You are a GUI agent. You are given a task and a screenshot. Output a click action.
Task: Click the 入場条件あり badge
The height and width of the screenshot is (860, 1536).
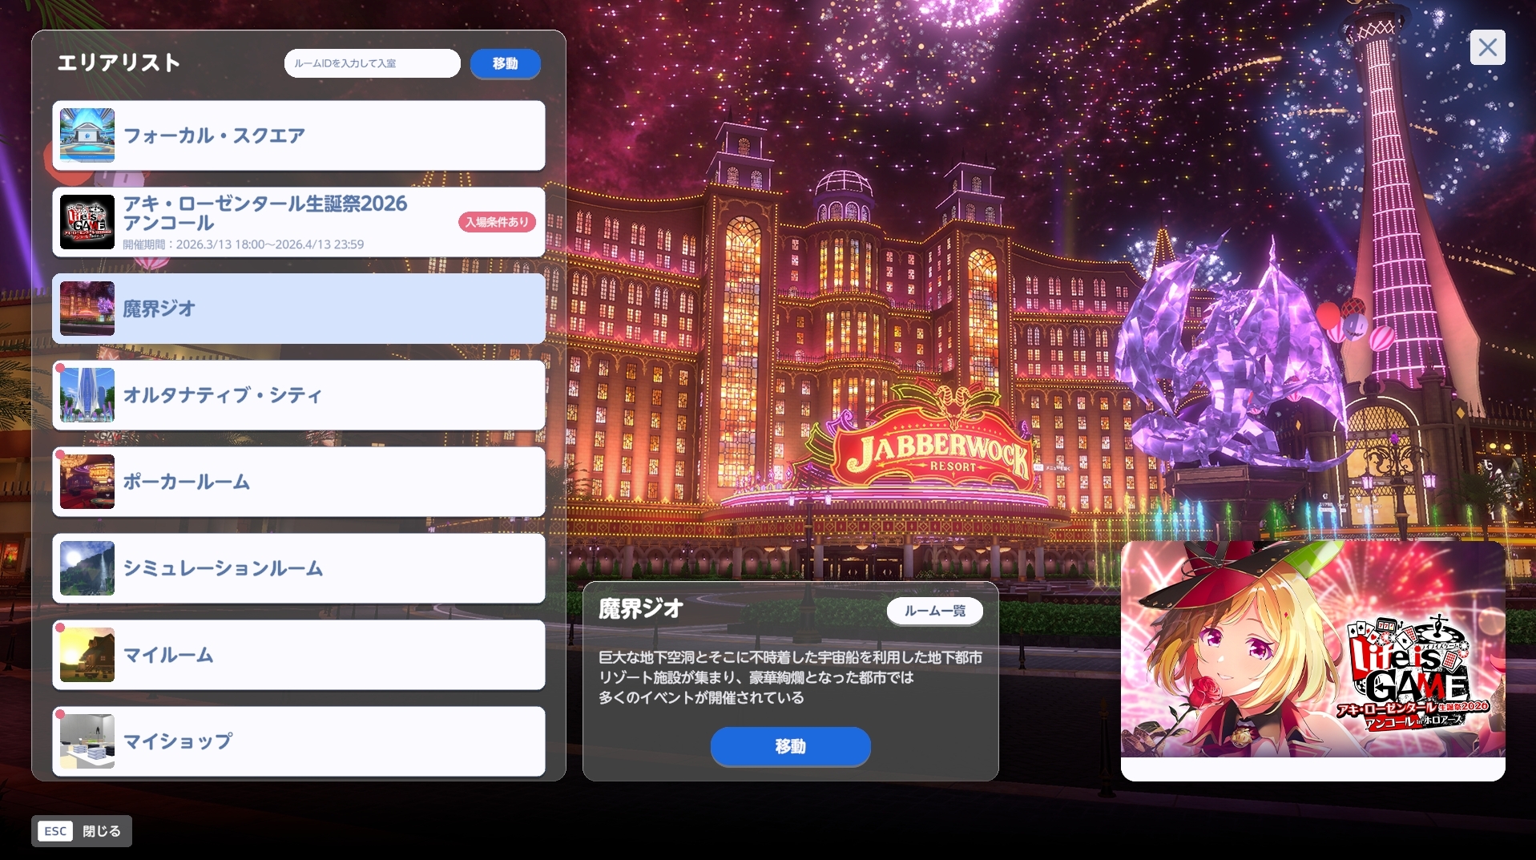click(x=496, y=222)
